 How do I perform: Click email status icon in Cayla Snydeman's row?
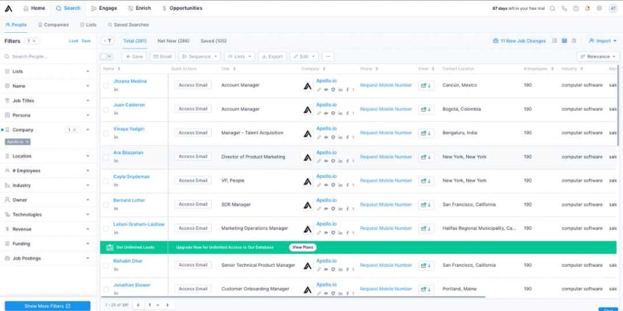pos(426,181)
